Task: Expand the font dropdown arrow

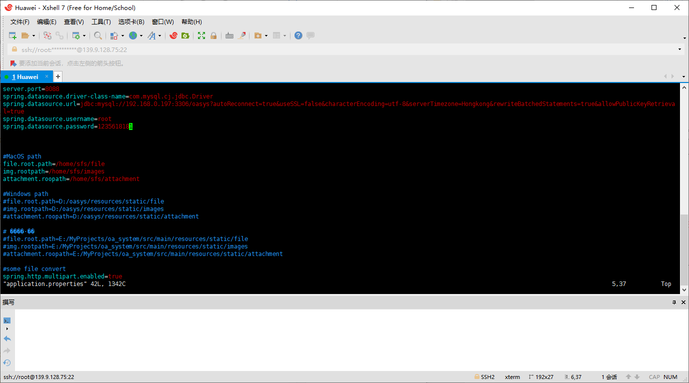Action: point(159,35)
